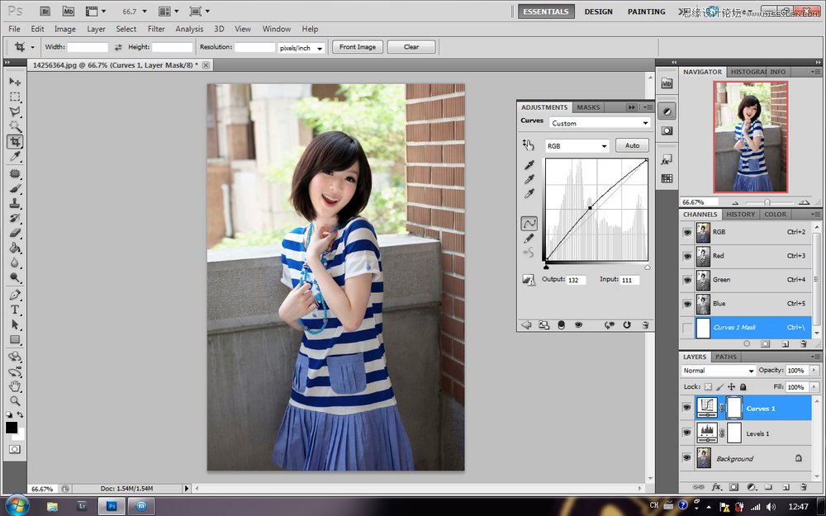
Task: Open the Navigator panel icon in panel dock
Action: pos(702,72)
